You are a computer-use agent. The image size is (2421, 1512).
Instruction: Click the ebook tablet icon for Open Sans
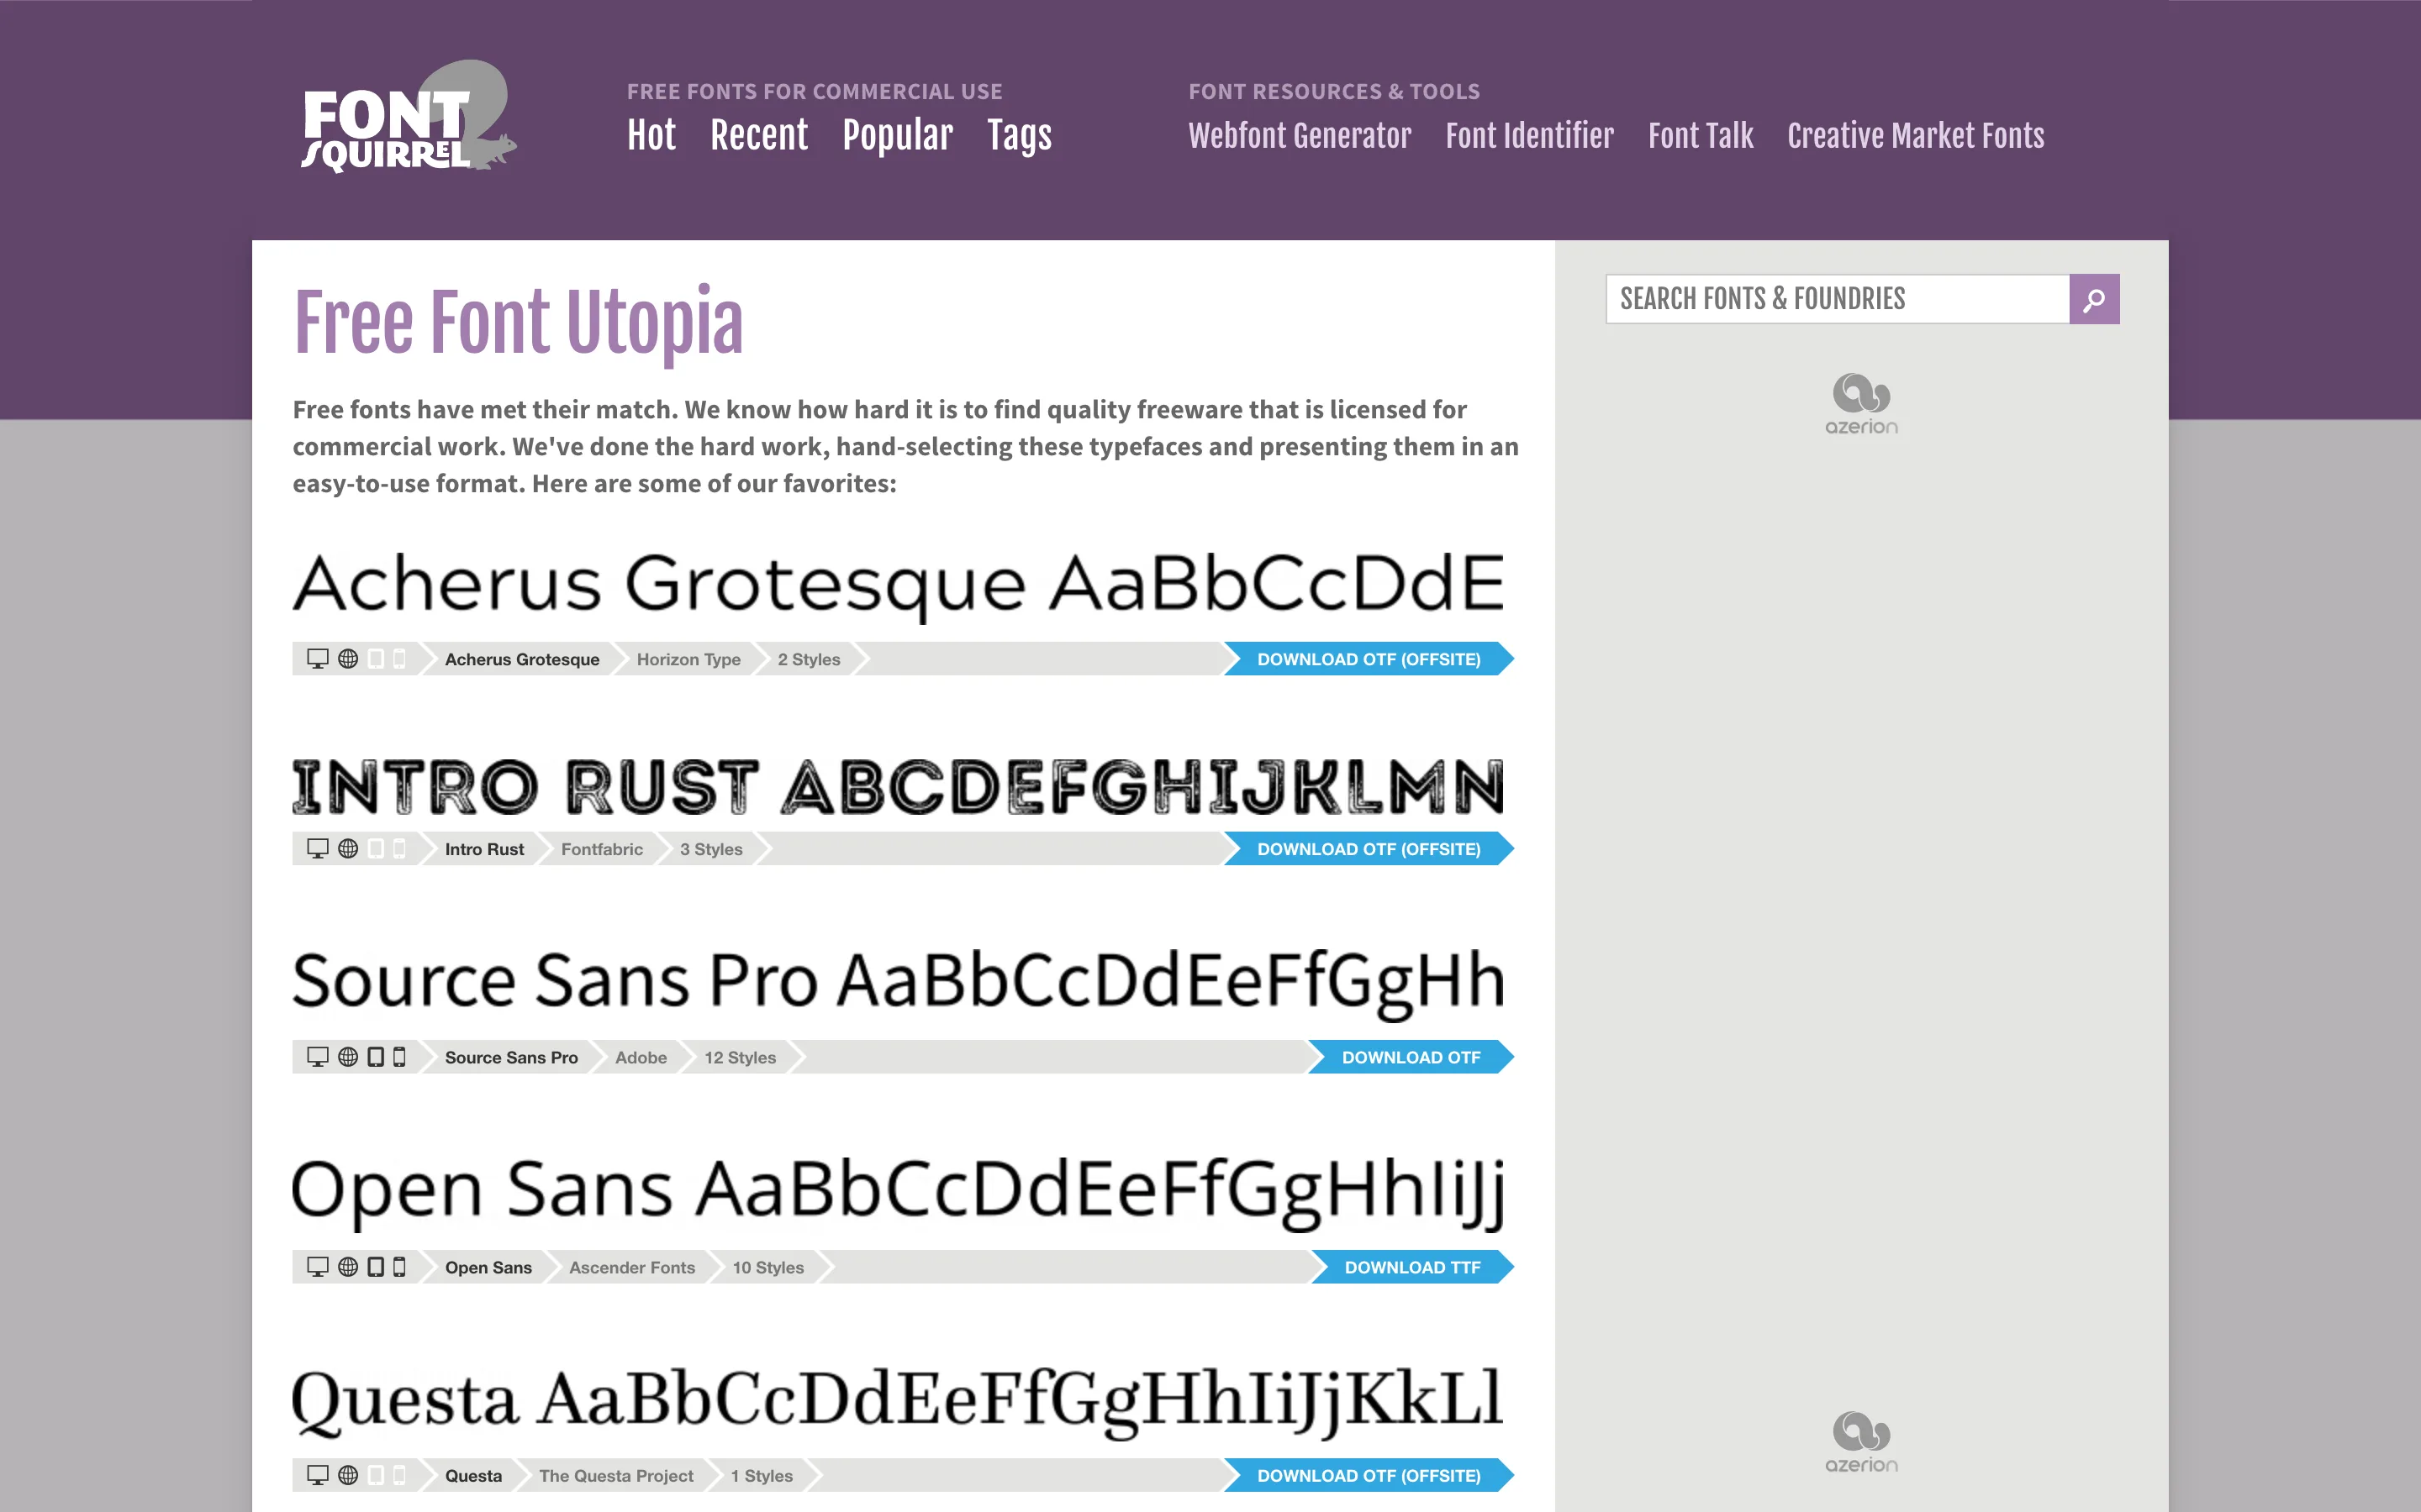tap(376, 1267)
